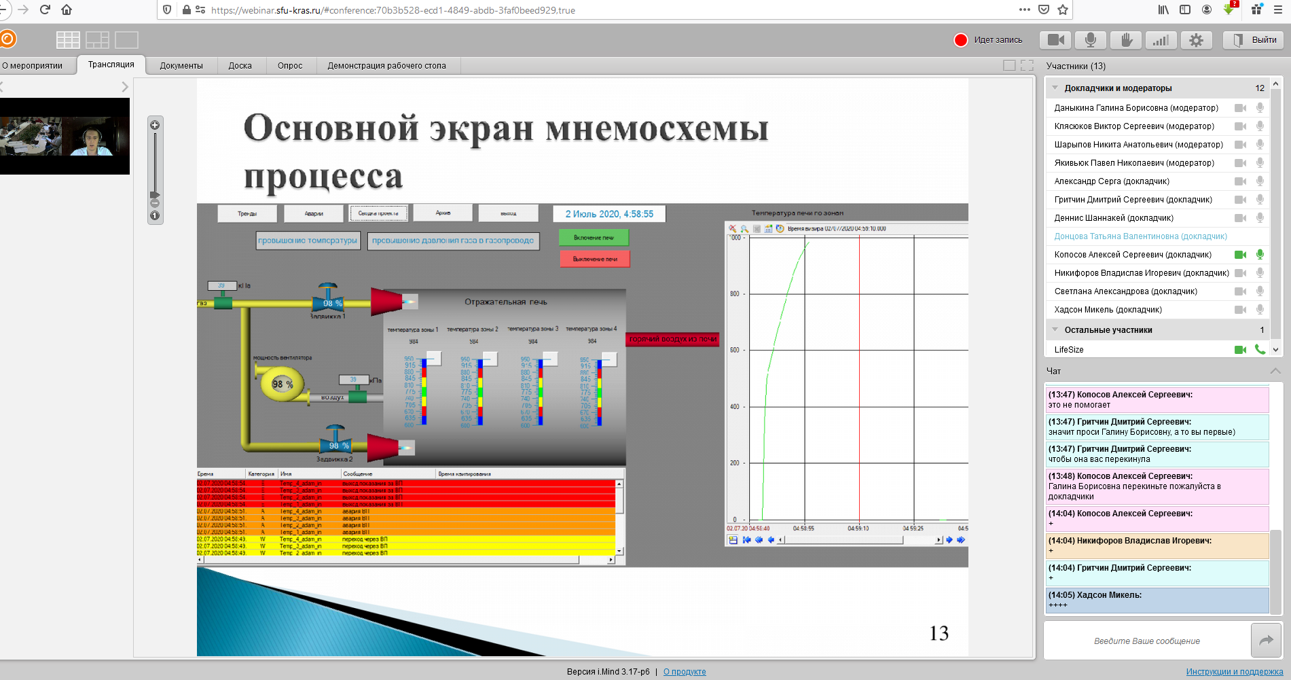Toggle the microphone button in top toolbar
The height and width of the screenshot is (680, 1291).
(x=1091, y=40)
